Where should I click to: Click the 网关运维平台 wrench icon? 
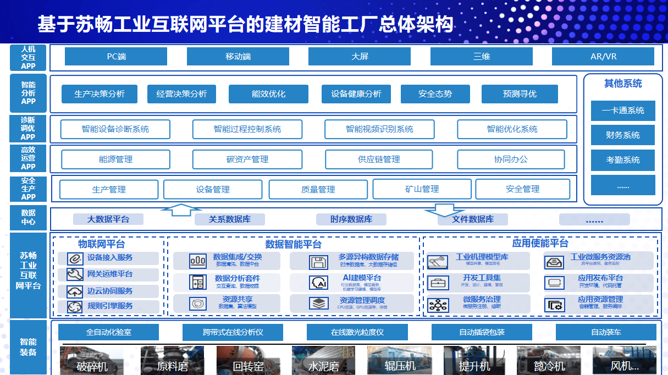(x=75, y=274)
